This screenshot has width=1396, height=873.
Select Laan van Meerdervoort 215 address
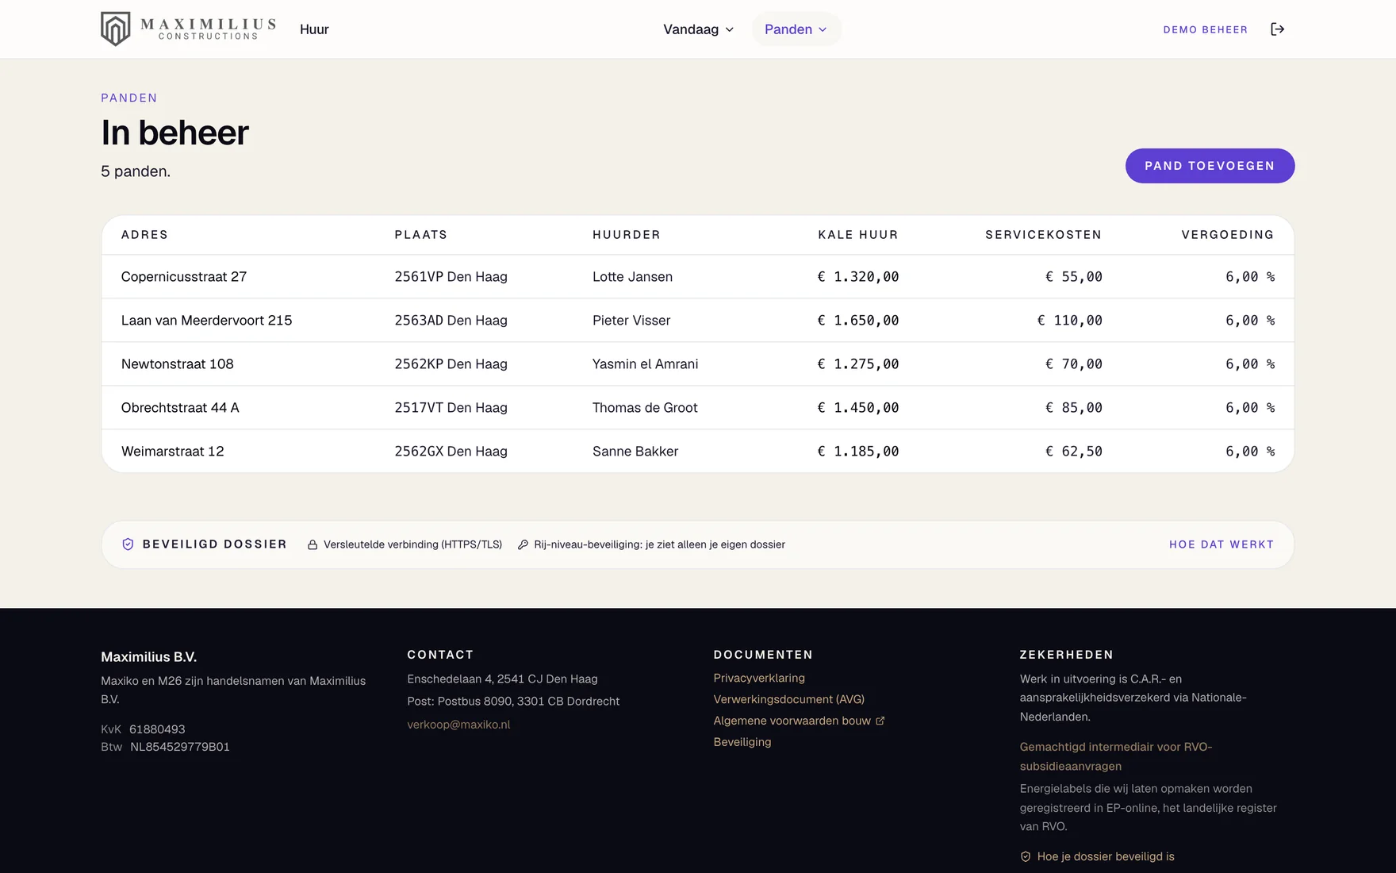coord(206,321)
